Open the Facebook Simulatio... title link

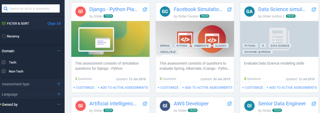[198, 9]
